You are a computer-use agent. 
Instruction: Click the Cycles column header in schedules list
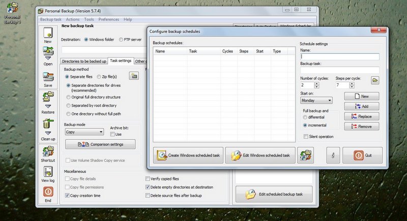229,51
